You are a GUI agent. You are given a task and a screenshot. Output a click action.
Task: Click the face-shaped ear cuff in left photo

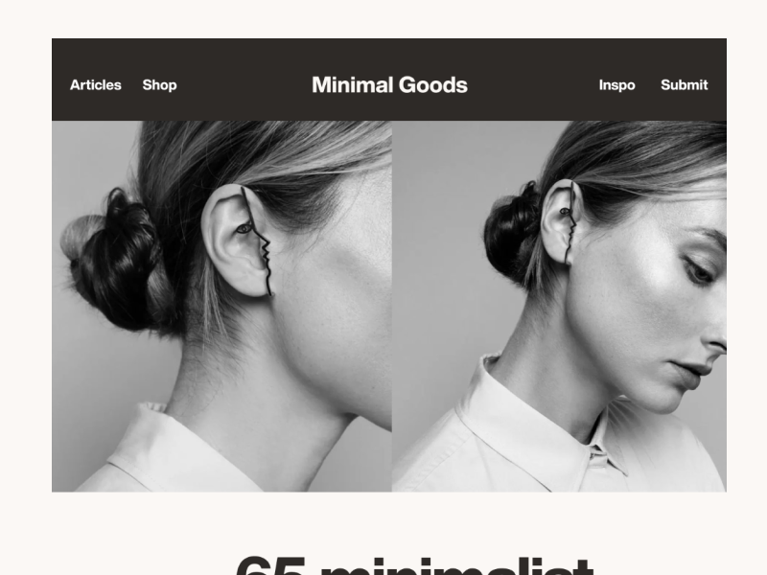tap(256, 241)
